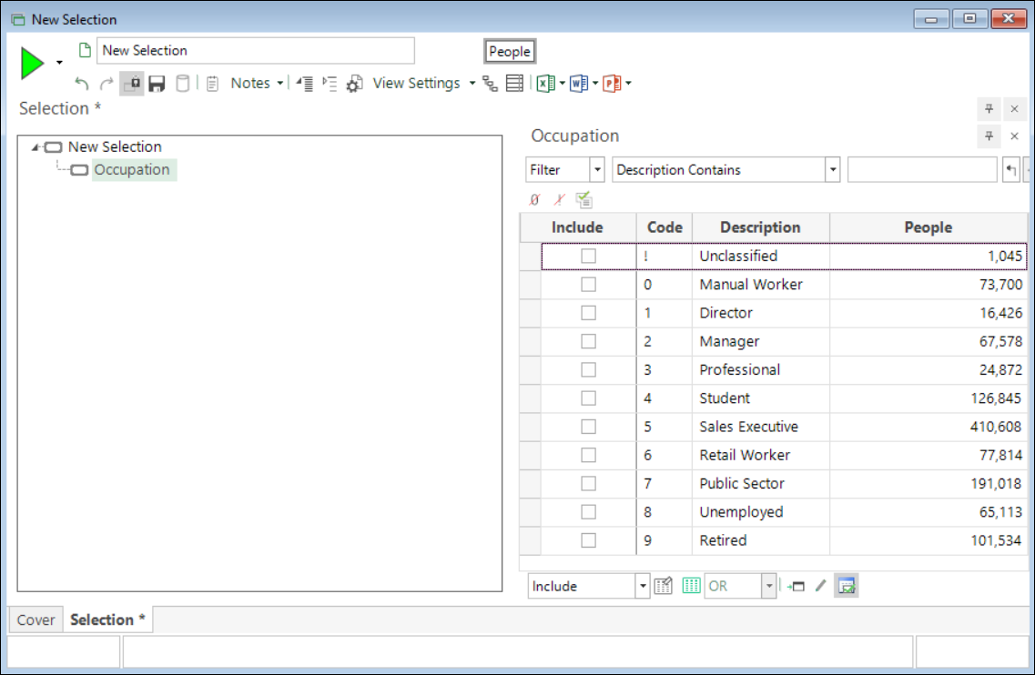Screen dimensions: 1035x675
Task: Close the Occupation panel
Action: pyautogui.click(x=1015, y=136)
